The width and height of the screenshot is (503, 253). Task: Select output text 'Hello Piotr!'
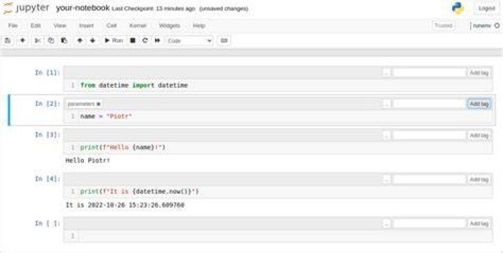[88, 160]
